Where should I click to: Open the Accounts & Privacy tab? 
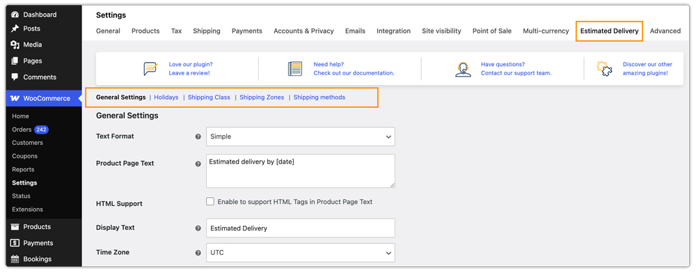(x=303, y=31)
